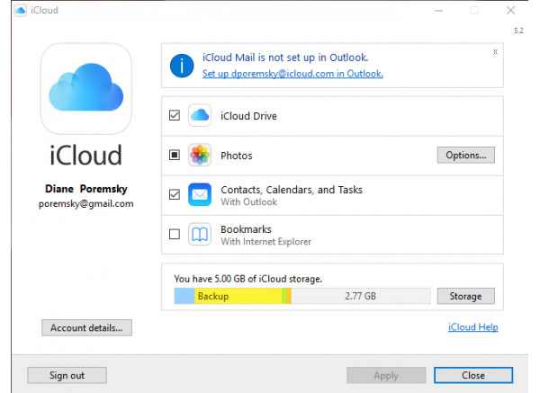The width and height of the screenshot is (540, 393).
Task: Uncheck the iCloud Drive checkbox
Action: click(x=175, y=115)
